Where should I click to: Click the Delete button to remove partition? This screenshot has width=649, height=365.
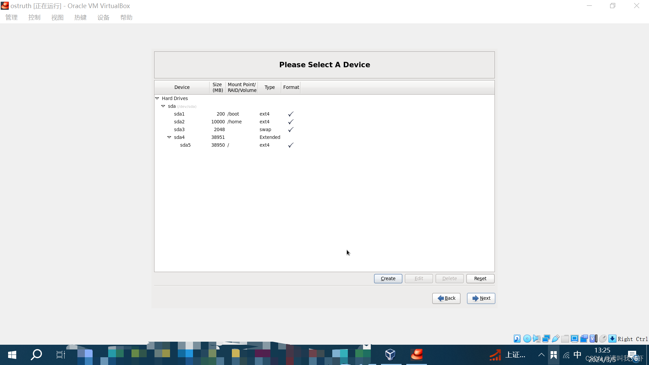450,278
